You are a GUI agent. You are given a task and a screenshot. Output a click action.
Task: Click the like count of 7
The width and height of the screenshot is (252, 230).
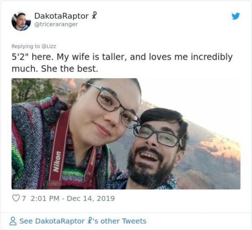pos(24,199)
